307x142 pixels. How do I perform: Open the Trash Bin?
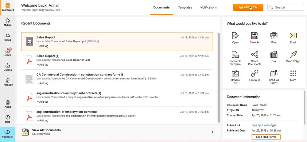[7, 82]
